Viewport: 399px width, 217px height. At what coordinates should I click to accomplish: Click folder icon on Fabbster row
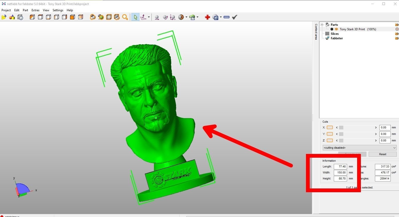tap(397, 38)
